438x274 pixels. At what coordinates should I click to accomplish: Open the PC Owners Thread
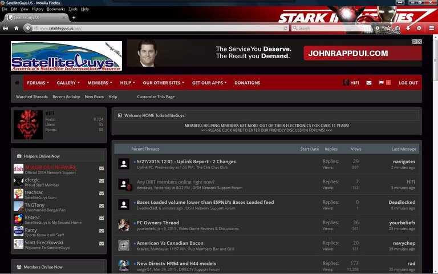pos(158,223)
